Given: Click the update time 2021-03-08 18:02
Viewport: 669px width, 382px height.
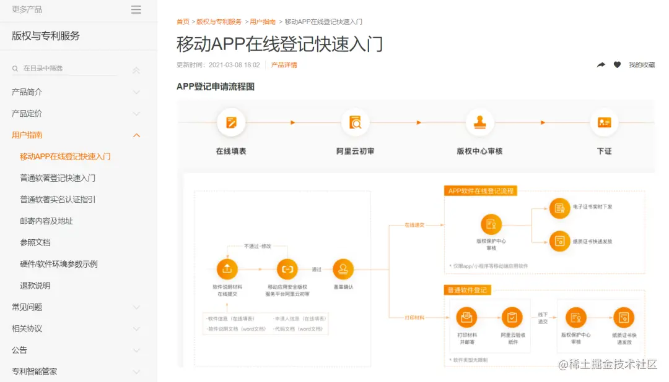Looking at the screenshot, I should (234, 65).
